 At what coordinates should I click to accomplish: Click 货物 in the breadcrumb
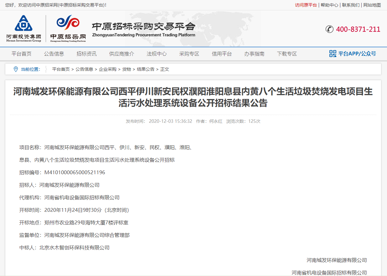126,69
